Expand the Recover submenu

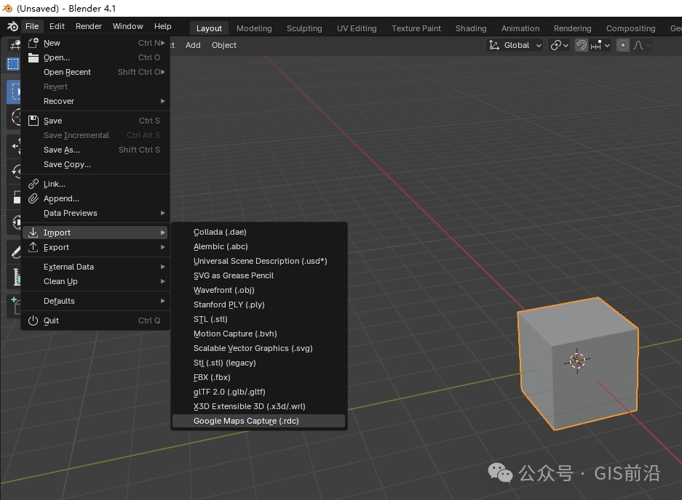(x=95, y=101)
